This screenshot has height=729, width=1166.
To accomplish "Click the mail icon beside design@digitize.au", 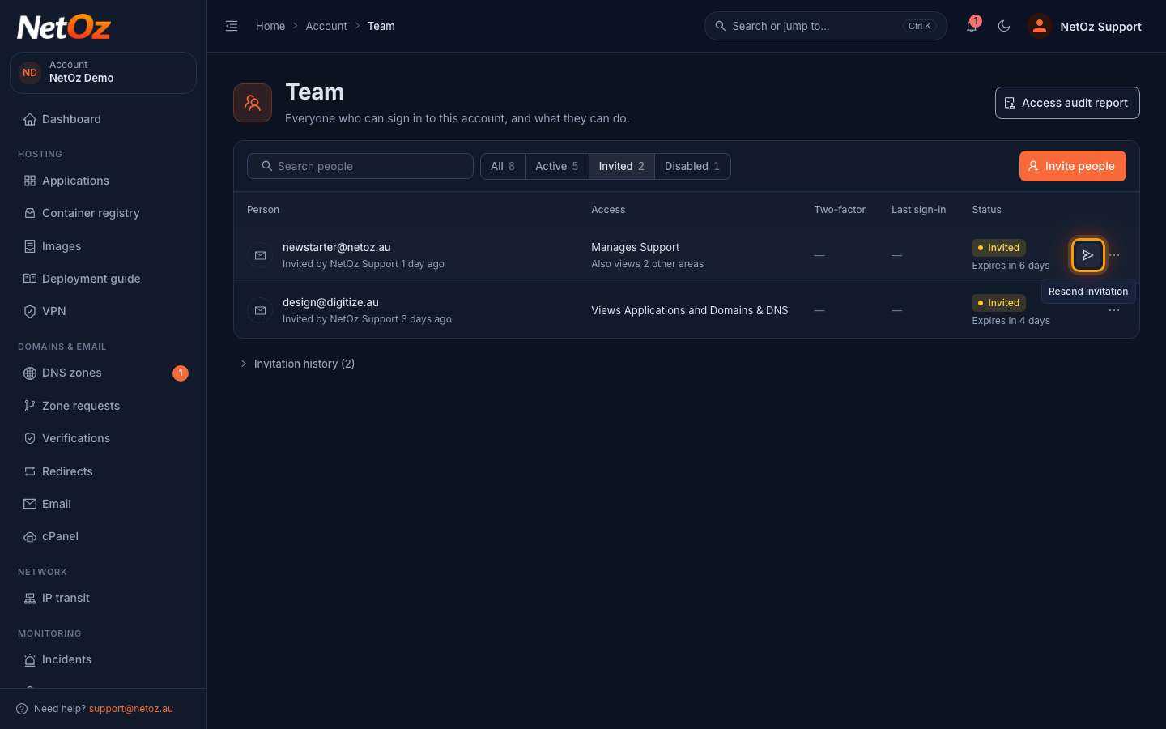I will point(260,310).
